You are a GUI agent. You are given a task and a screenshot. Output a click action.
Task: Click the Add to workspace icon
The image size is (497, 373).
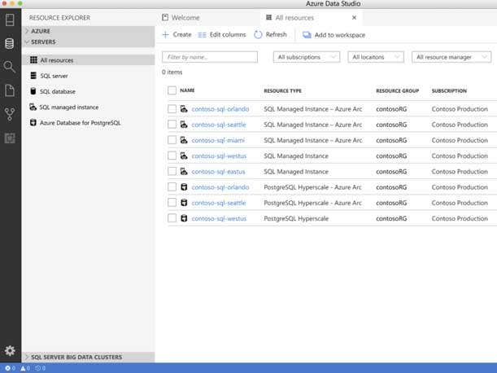pyautogui.click(x=307, y=35)
